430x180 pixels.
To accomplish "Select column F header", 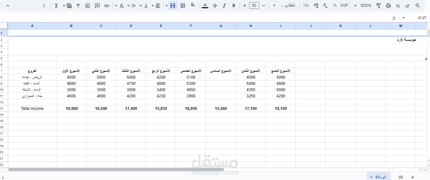I will pos(191,26).
